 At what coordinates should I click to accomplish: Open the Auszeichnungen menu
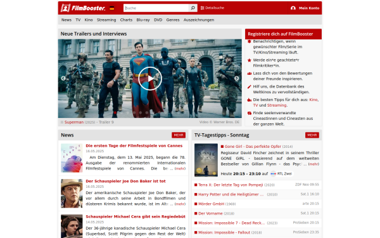pyautogui.click(x=199, y=20)
